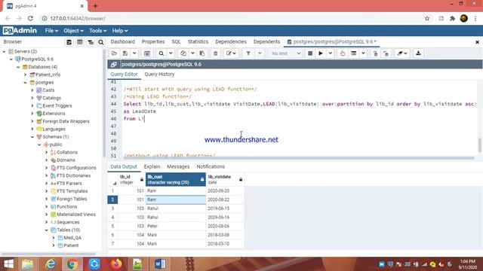Image resolution: width=483 pixels, height=271 pixels.
Task: Open the Edit pencil dropdown
Action: tap(231, 53)
